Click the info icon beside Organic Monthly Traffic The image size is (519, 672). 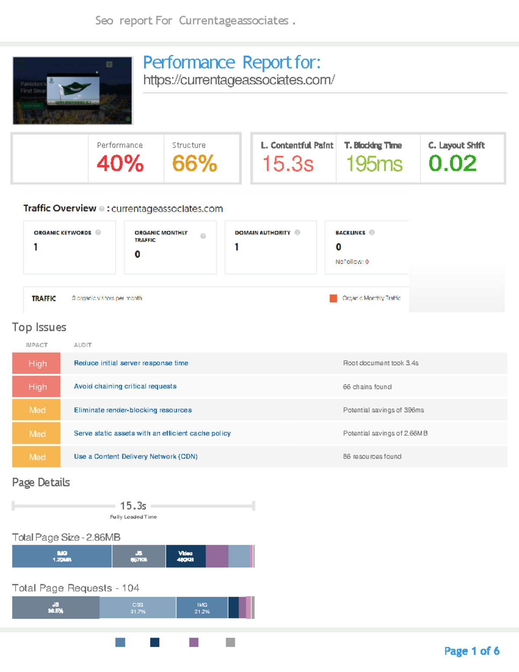click(x=203, y=236)
